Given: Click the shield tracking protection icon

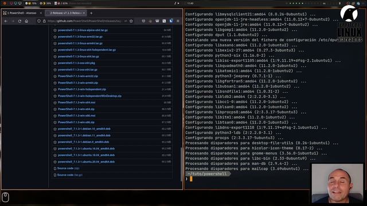Looking at the screenshot, I should [39, 21].
